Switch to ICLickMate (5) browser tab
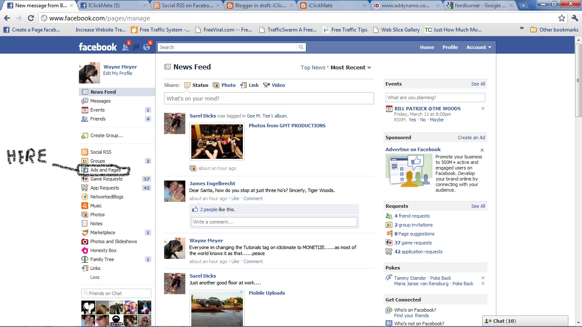This screenshot has height=327, width=582. coord(112,6)
